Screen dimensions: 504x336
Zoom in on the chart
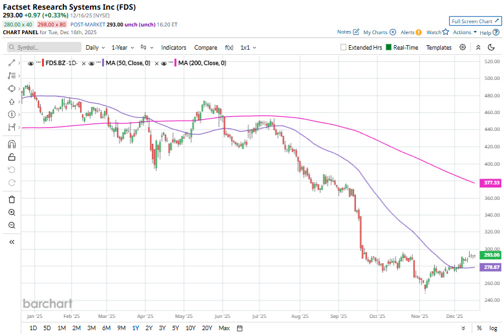pos(12,212)
